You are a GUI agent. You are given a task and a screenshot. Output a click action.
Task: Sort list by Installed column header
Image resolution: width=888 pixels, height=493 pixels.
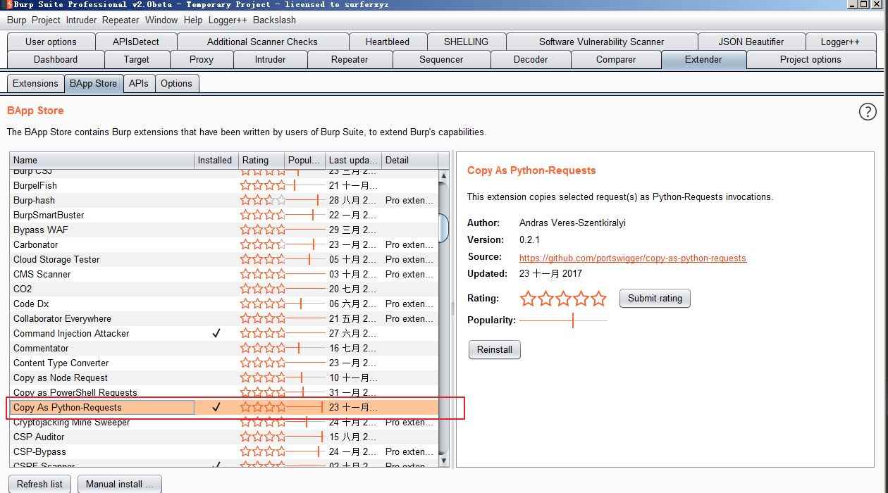tap(216, 160)
